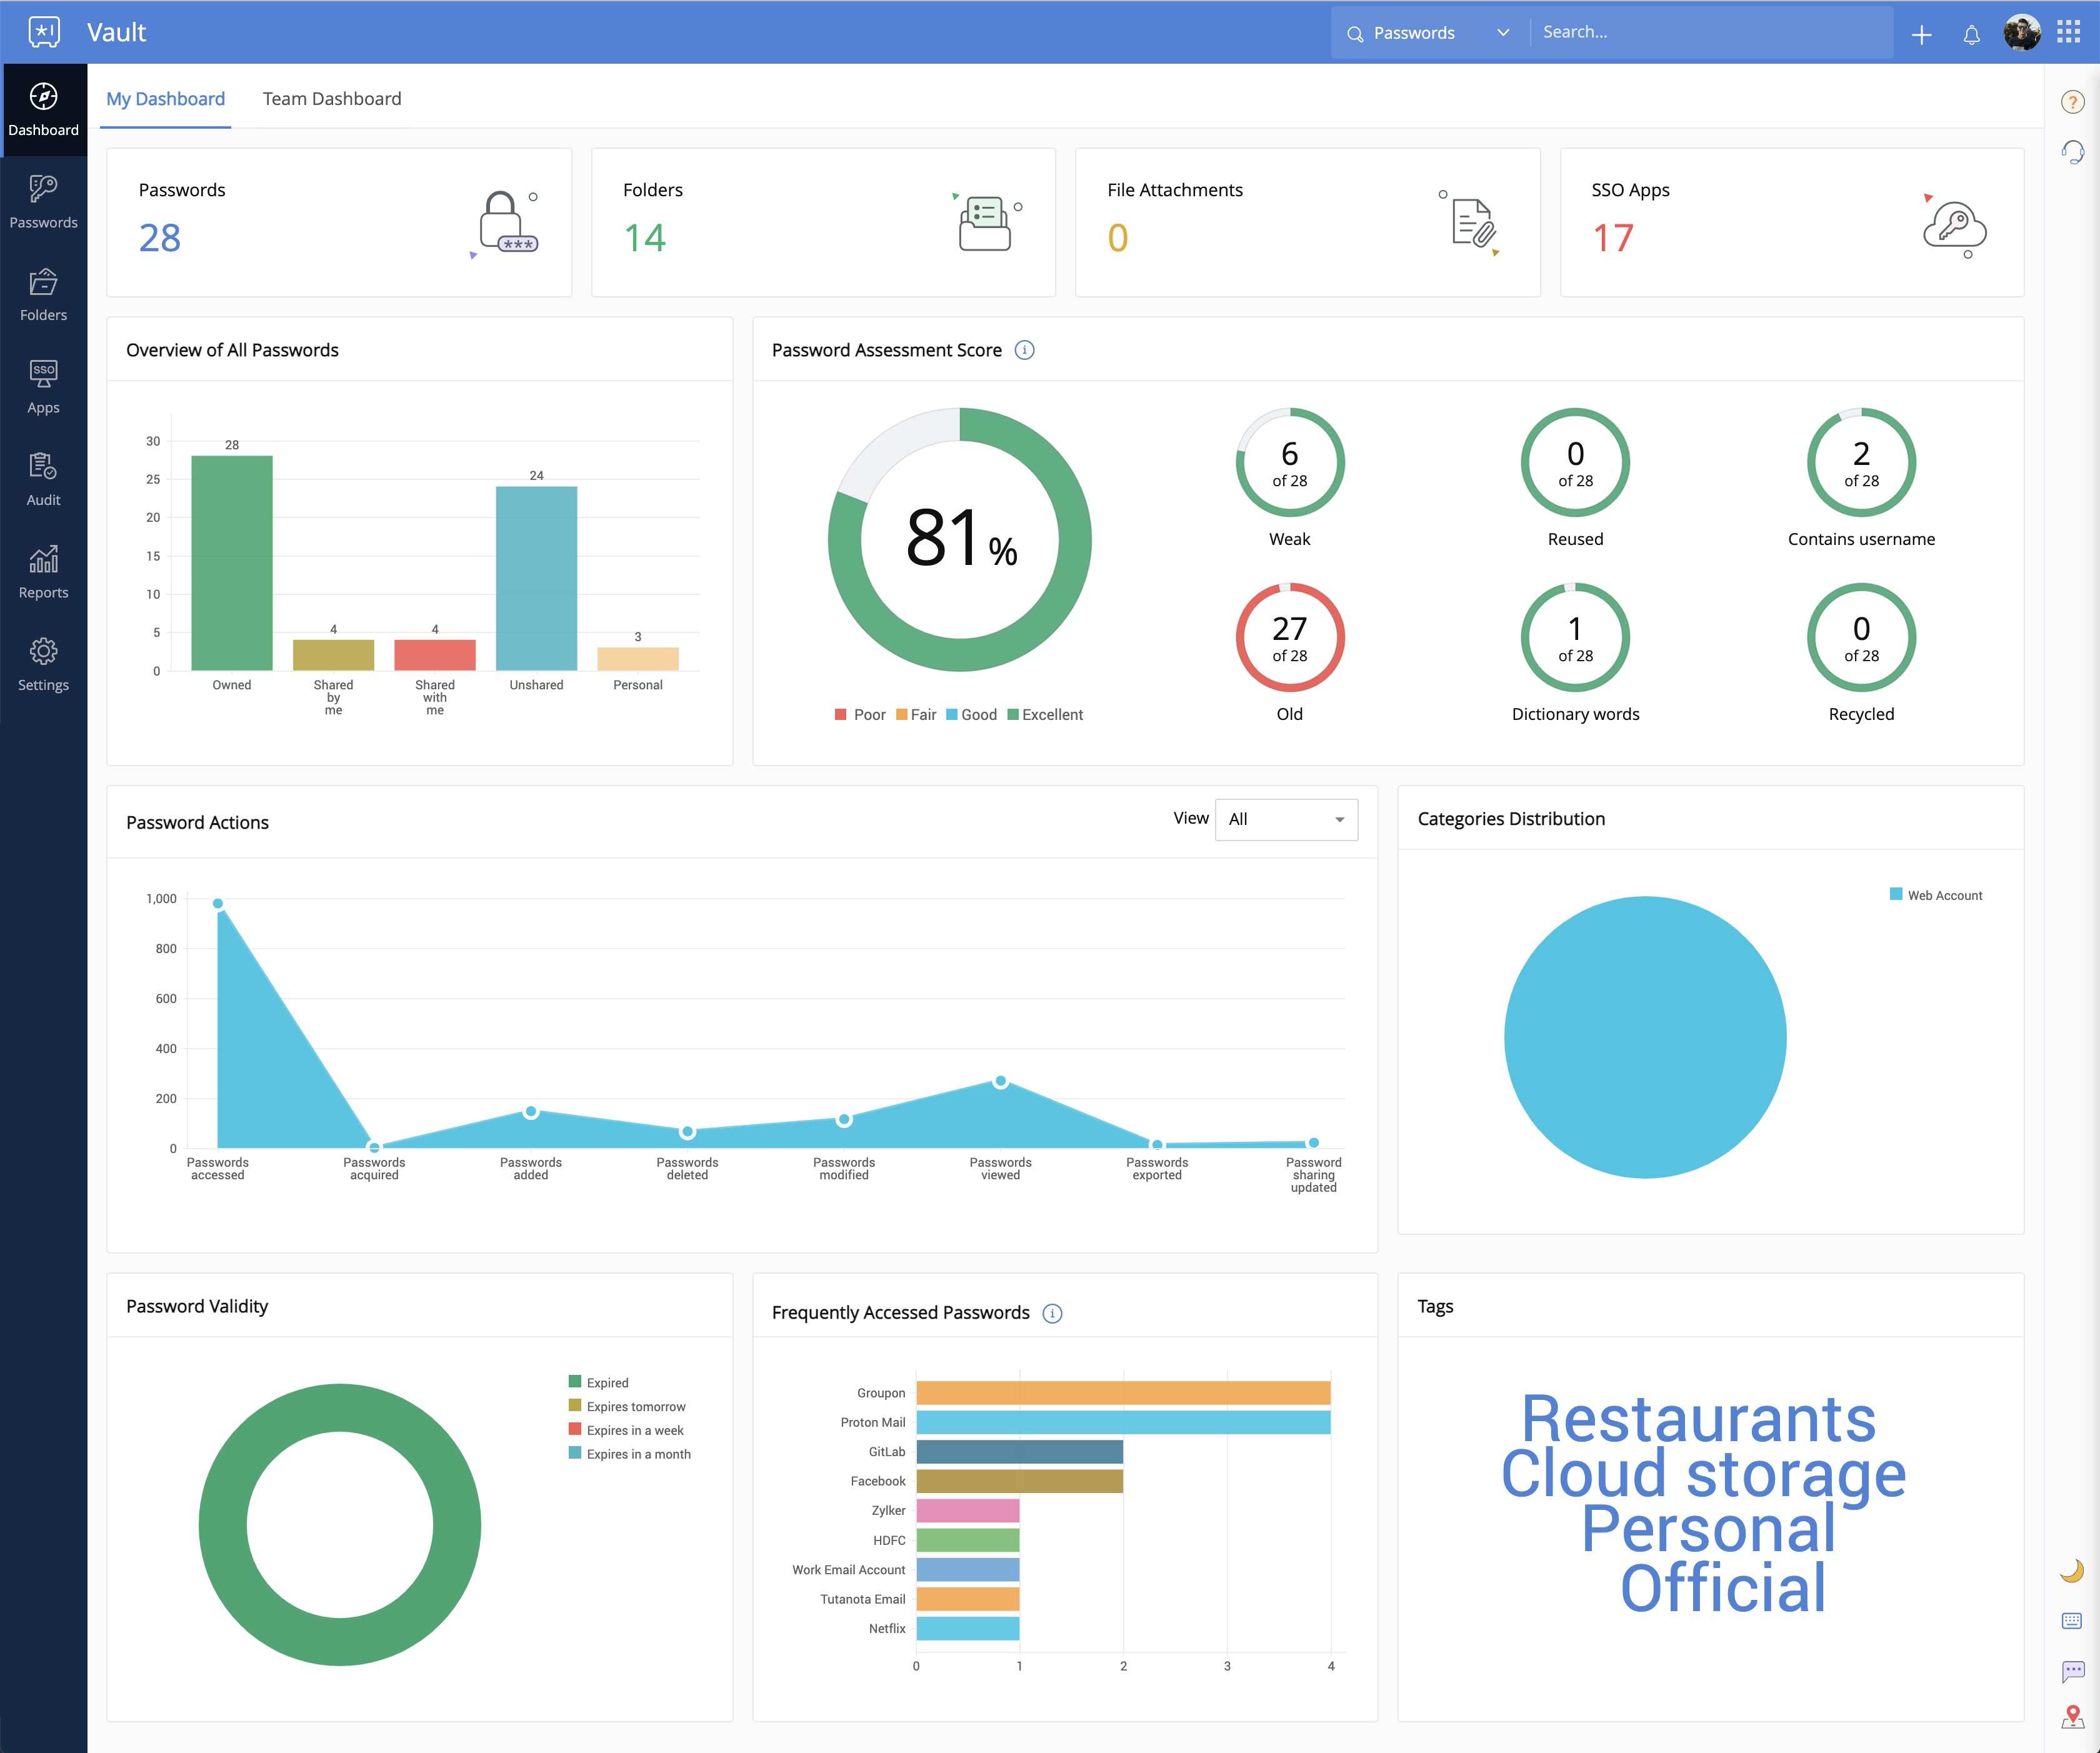2100x1753 pixels.
Task: Toggle the Web Account legend item
Action: point(1935,895)
